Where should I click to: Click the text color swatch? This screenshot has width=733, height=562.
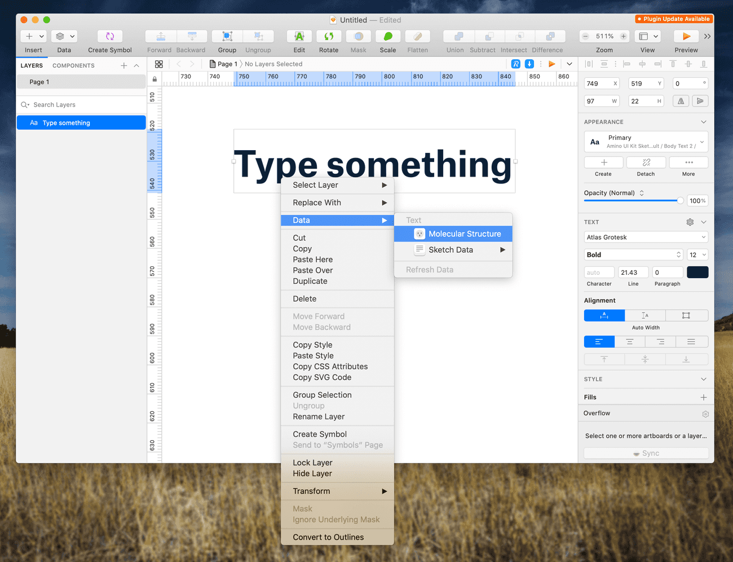697,273
